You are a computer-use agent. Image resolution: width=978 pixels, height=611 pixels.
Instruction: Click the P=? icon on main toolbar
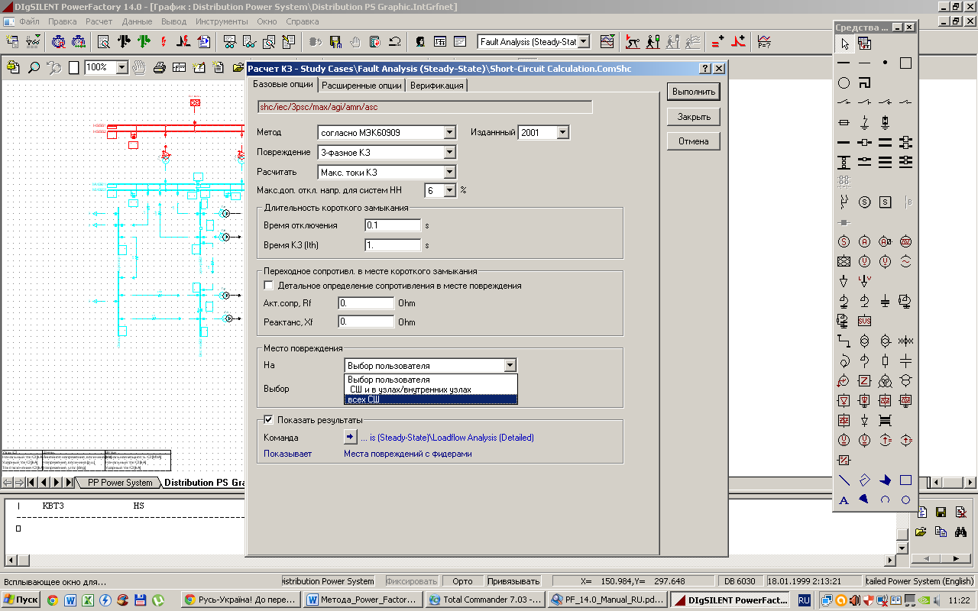pos(763,41)
